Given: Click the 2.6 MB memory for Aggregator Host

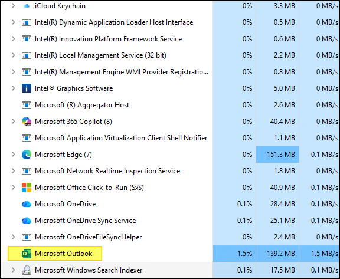Looking at the screenshot, I should pos(285,105).
